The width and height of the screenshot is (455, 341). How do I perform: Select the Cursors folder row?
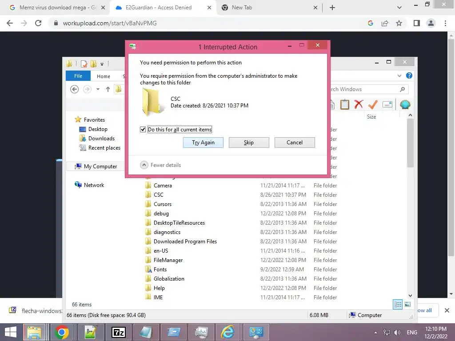[x=241, y=204]
